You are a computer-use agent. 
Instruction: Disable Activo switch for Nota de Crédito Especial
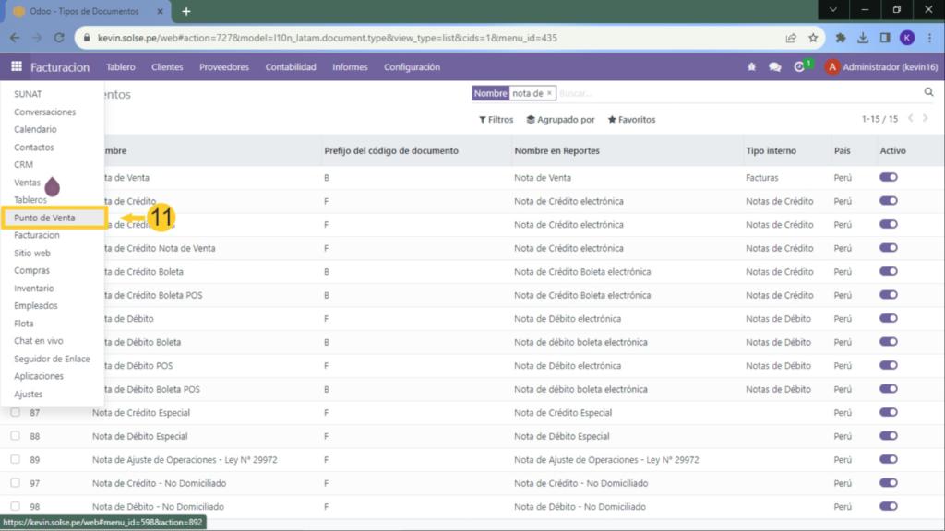(889, 412)
